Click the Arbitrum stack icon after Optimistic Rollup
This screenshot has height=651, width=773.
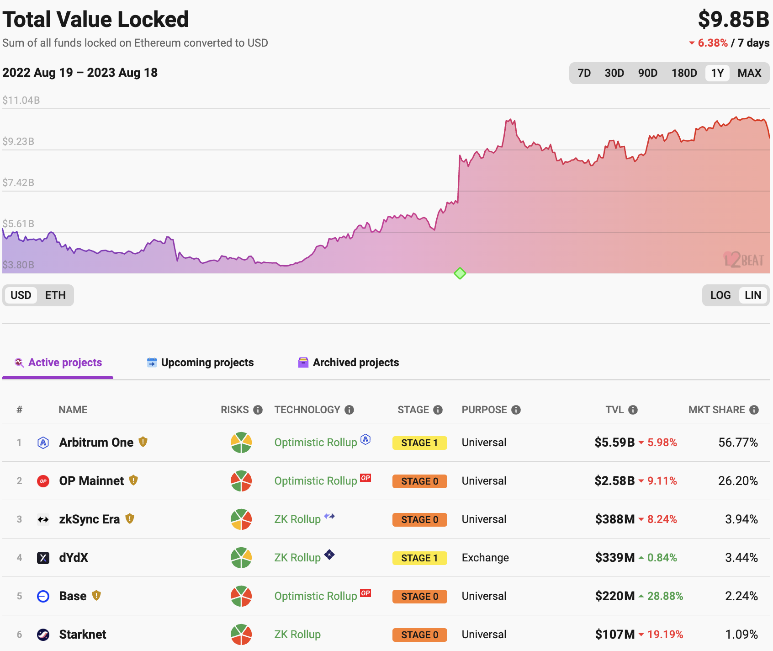click(x=365, y=439)
